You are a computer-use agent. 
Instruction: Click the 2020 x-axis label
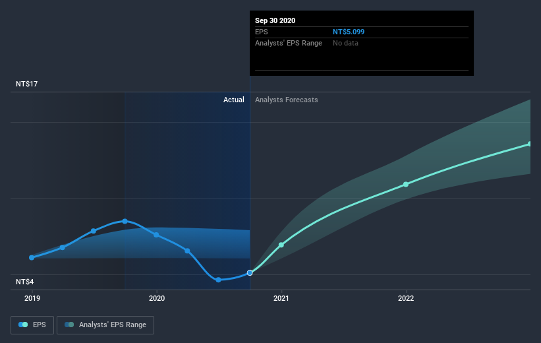(x=157, y=298)
